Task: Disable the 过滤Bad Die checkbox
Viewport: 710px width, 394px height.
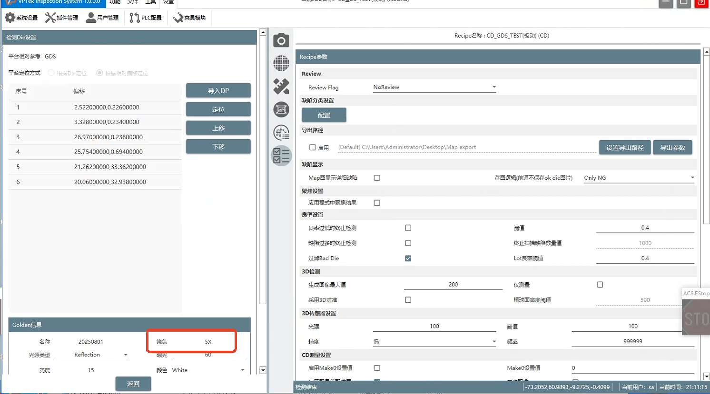Action: coord(408,258)
